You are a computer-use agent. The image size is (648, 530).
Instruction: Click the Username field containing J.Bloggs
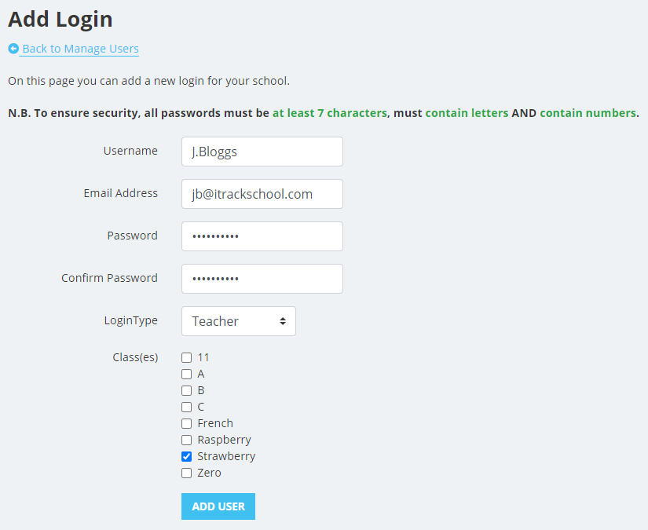(x=262, y=152)
